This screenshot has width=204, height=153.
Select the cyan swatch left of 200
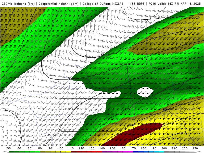(162, 152)
